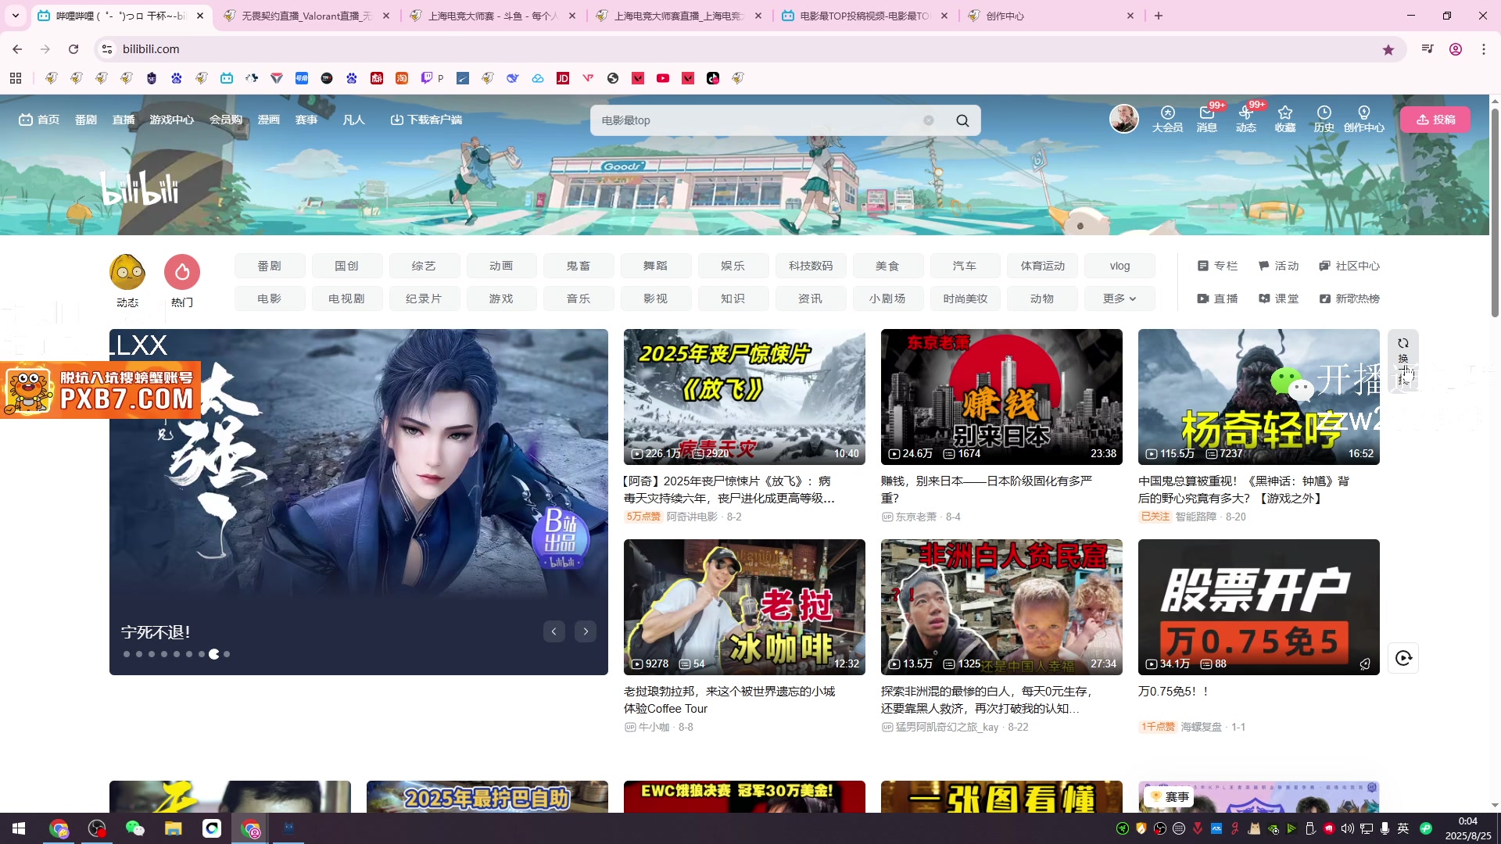Viewport: 1501px width, 844px height.
Task: Select the 纪录片 category
Action: coord(424,299)
